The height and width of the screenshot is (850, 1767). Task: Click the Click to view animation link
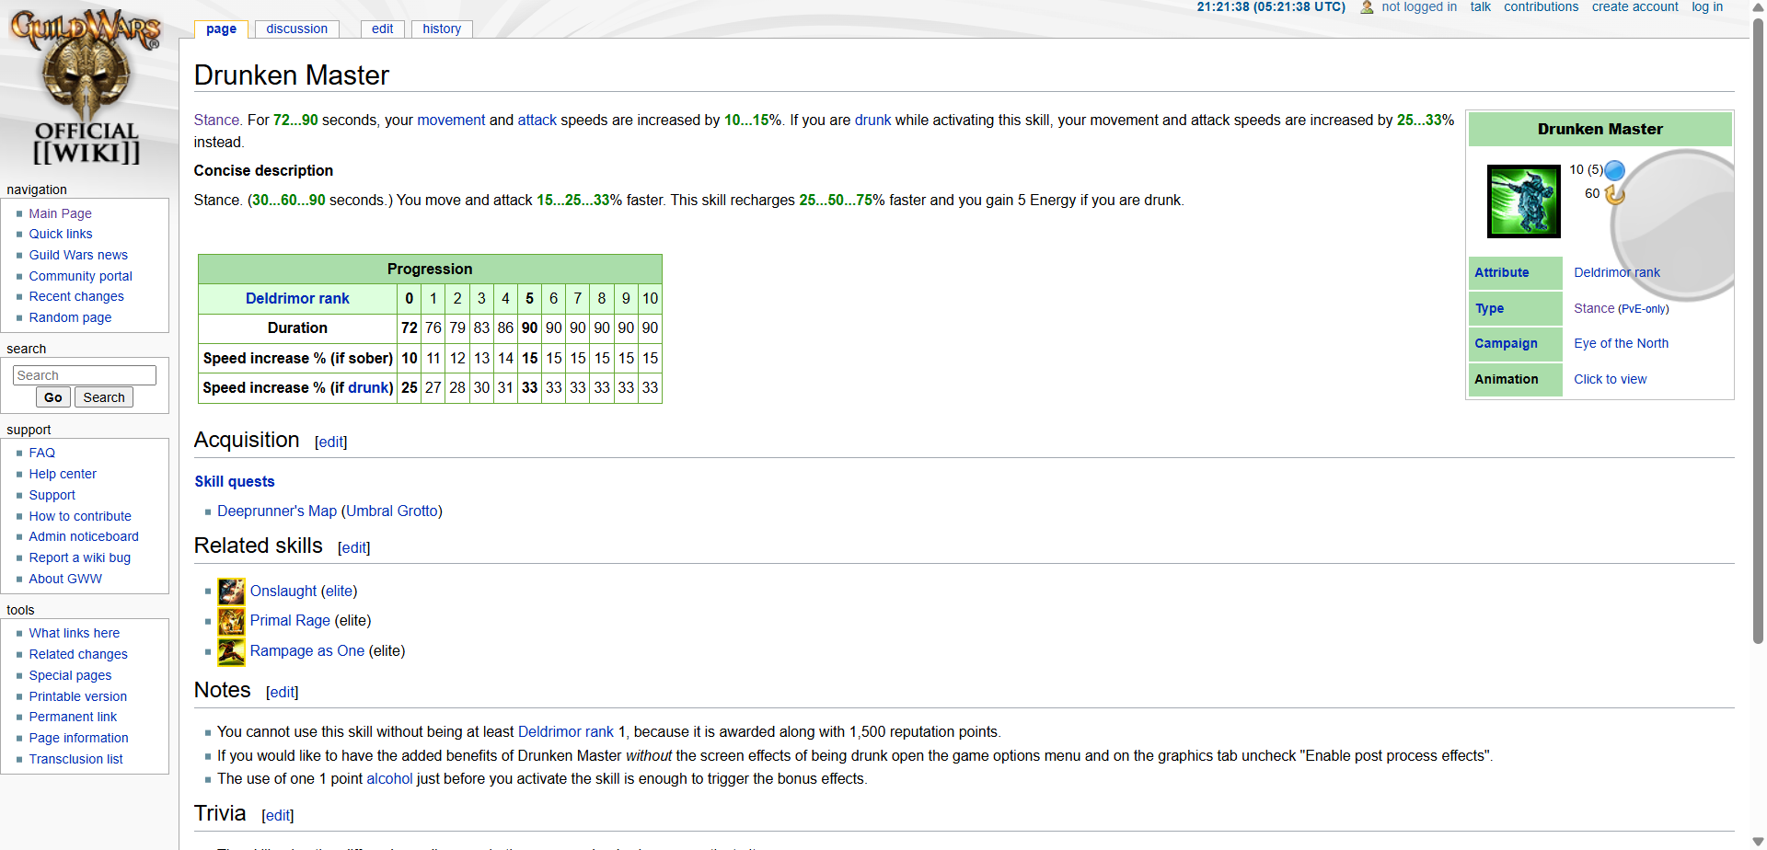1610,379
